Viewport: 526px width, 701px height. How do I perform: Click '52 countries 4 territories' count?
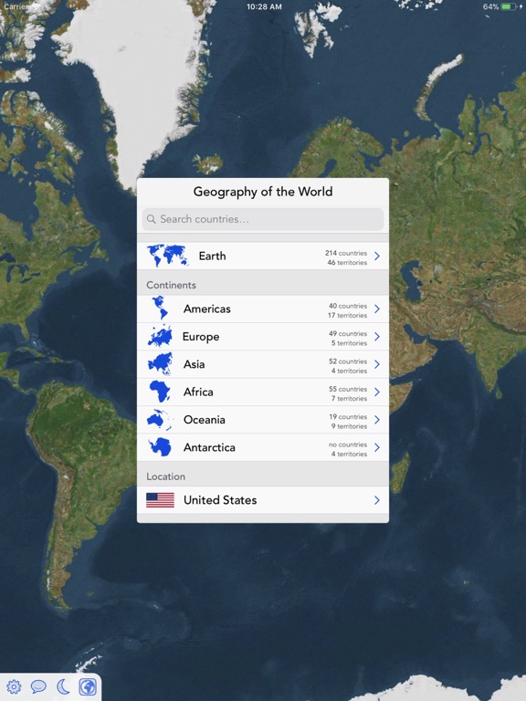pos(348,366)
